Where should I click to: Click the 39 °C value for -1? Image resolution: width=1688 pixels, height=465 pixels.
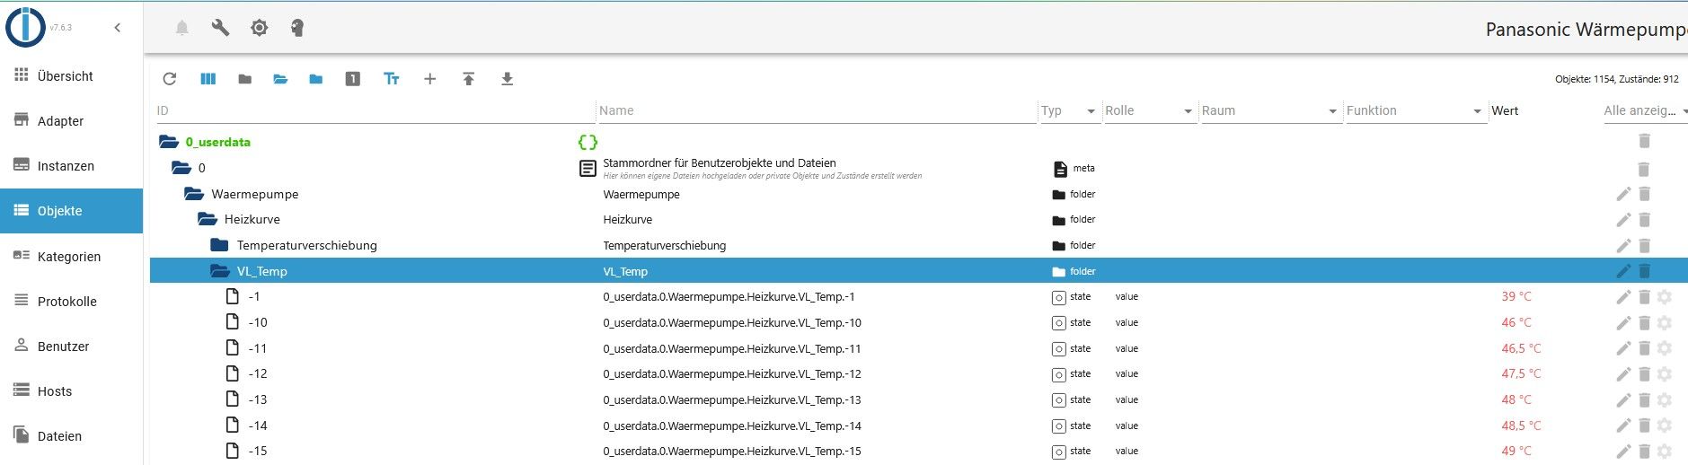click(1516, 297)
